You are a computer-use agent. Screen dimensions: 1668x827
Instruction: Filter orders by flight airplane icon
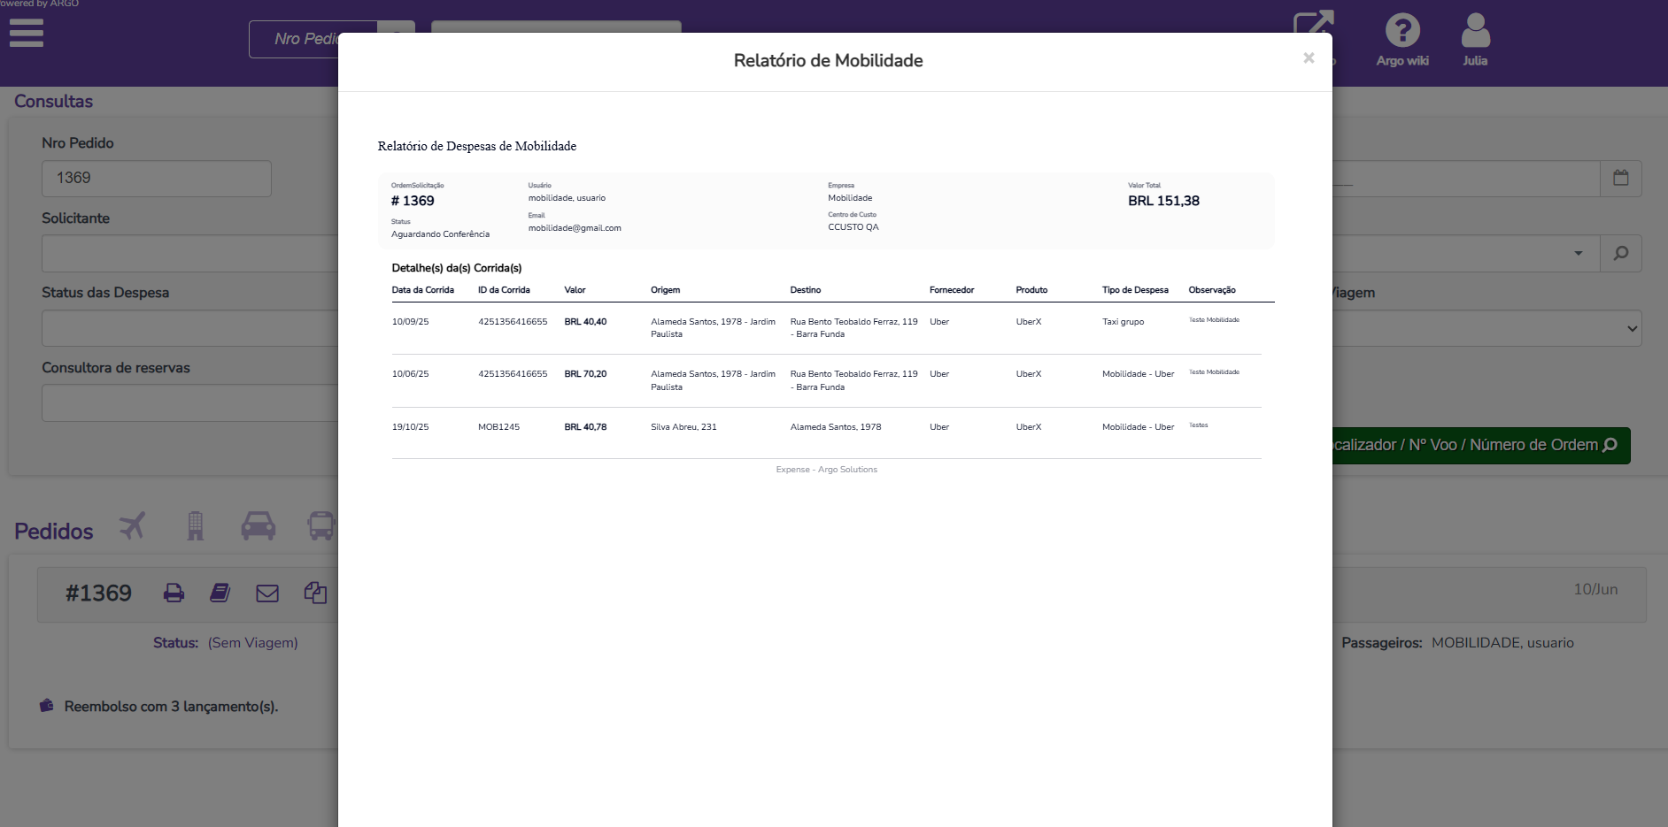click(x=132, y=526)
